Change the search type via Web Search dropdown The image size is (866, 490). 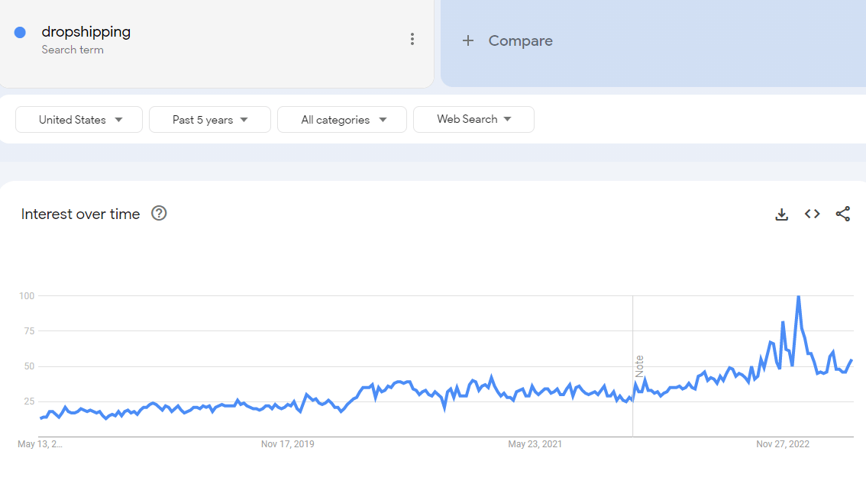[473, 119]
